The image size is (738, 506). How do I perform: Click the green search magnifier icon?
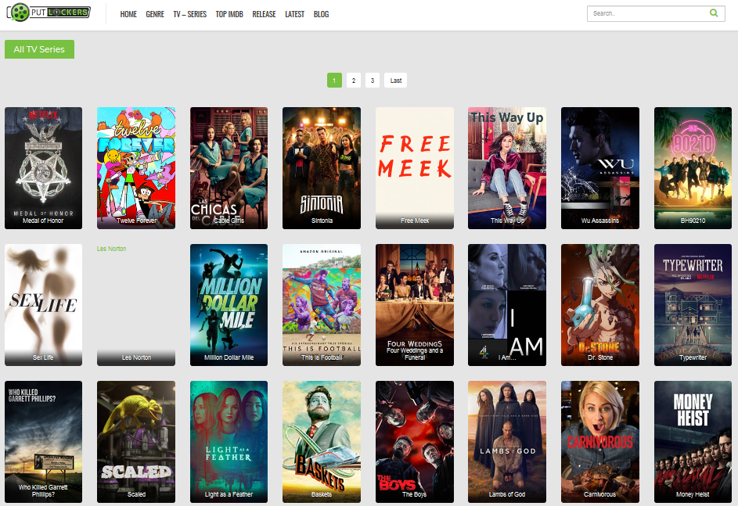(x=714, y=13)
